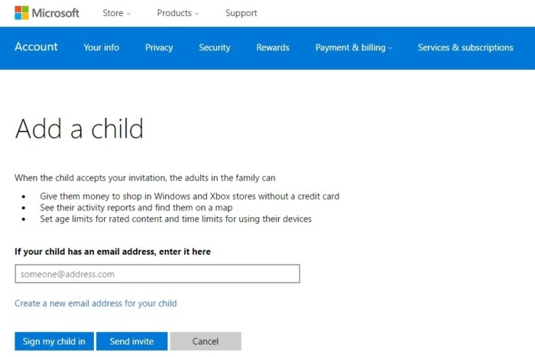
Task: Focus the child email address field
Action: 157,274
